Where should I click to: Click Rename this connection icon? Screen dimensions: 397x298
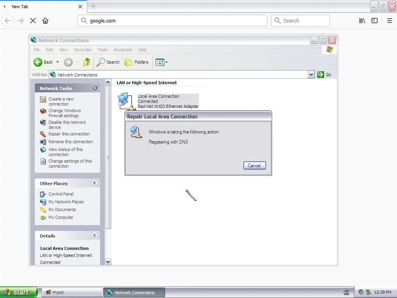43,142
